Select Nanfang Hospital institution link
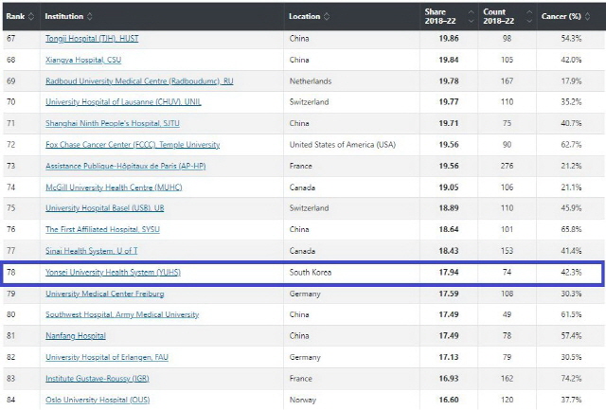This screenshot has height=410, width=606. [76, 336]
